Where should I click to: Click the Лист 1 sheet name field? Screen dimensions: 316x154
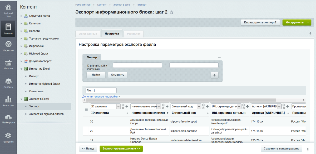click(101, 90)
